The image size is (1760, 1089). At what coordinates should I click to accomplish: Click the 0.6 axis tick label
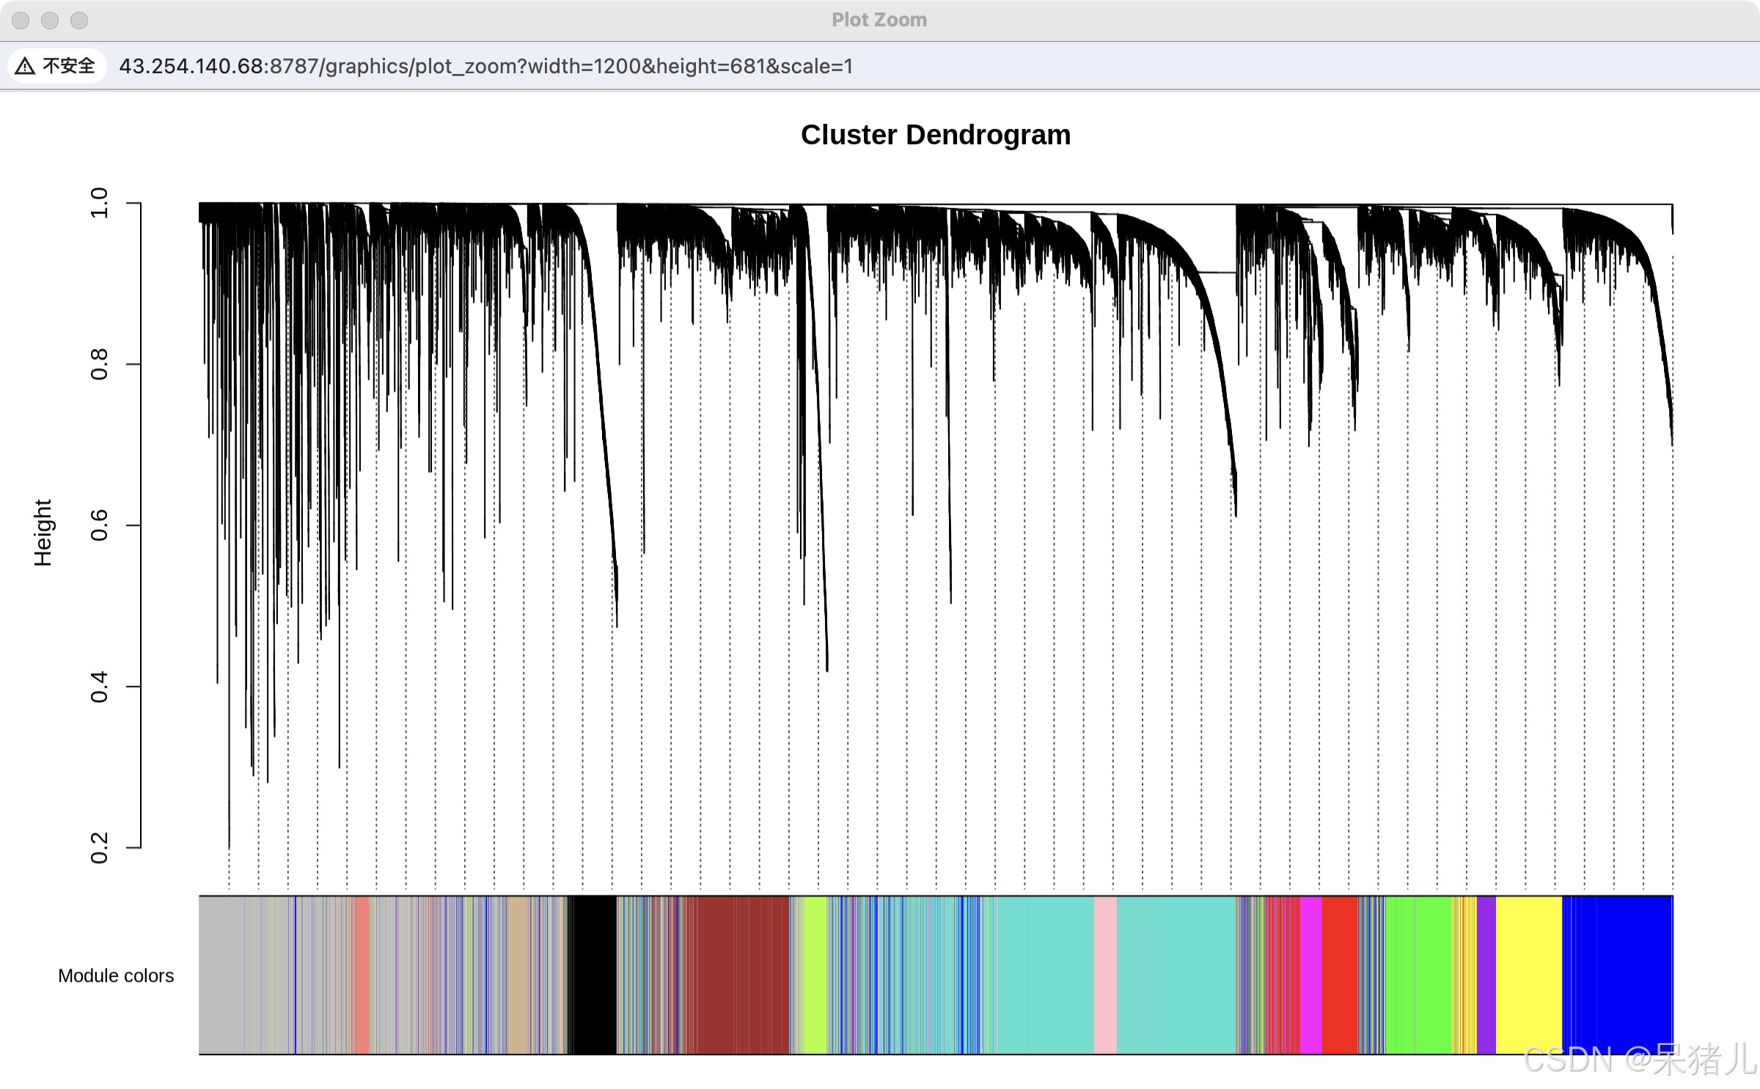pyautogui.click(x=99, y=525)
